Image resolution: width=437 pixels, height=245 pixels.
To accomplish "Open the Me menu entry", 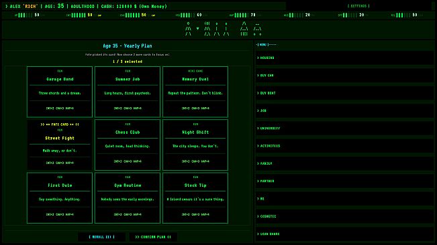I will coord(345,199).
